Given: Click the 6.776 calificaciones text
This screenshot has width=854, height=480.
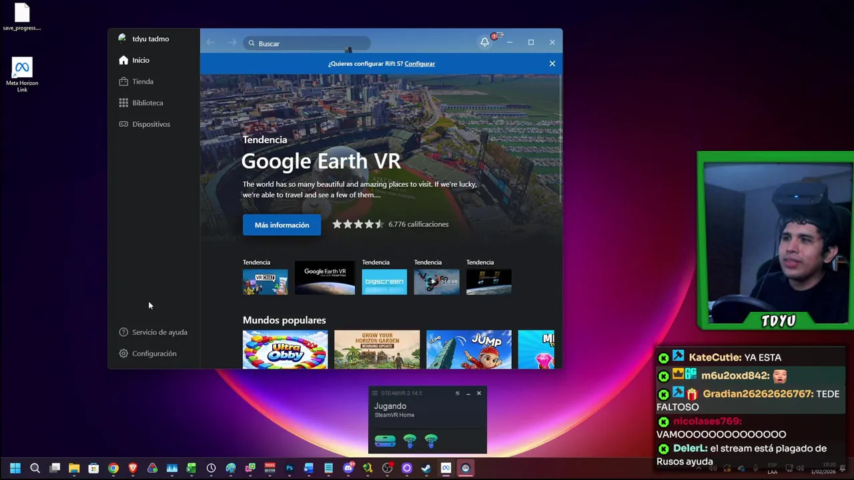Looking at the screenshot, I should (x=418, y=224).
